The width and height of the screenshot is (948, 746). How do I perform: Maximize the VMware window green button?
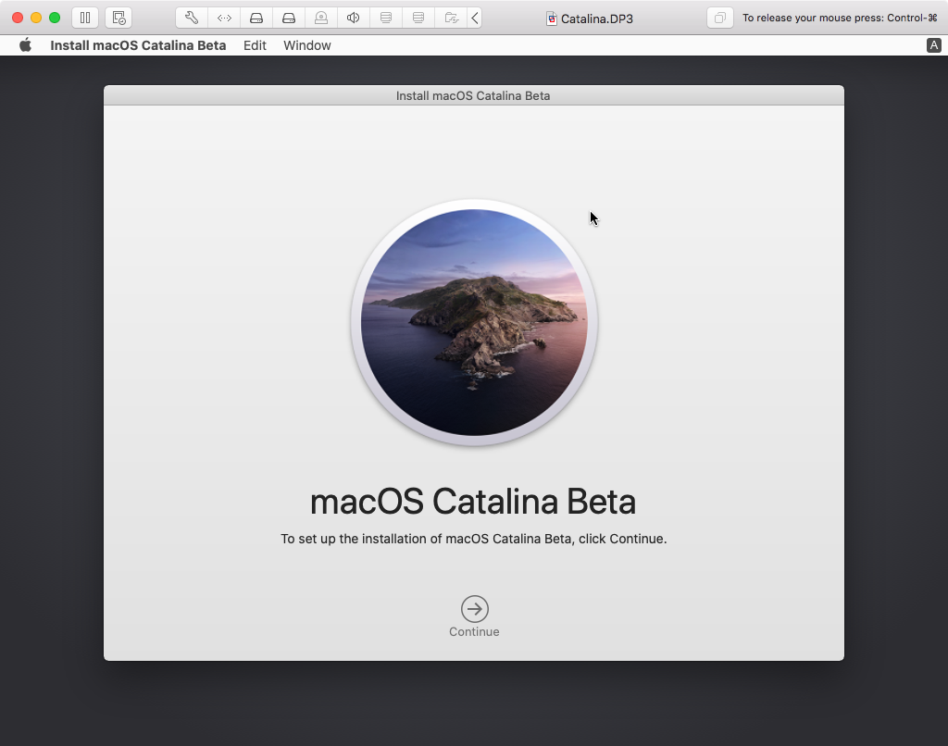click(x=55, y=18)
